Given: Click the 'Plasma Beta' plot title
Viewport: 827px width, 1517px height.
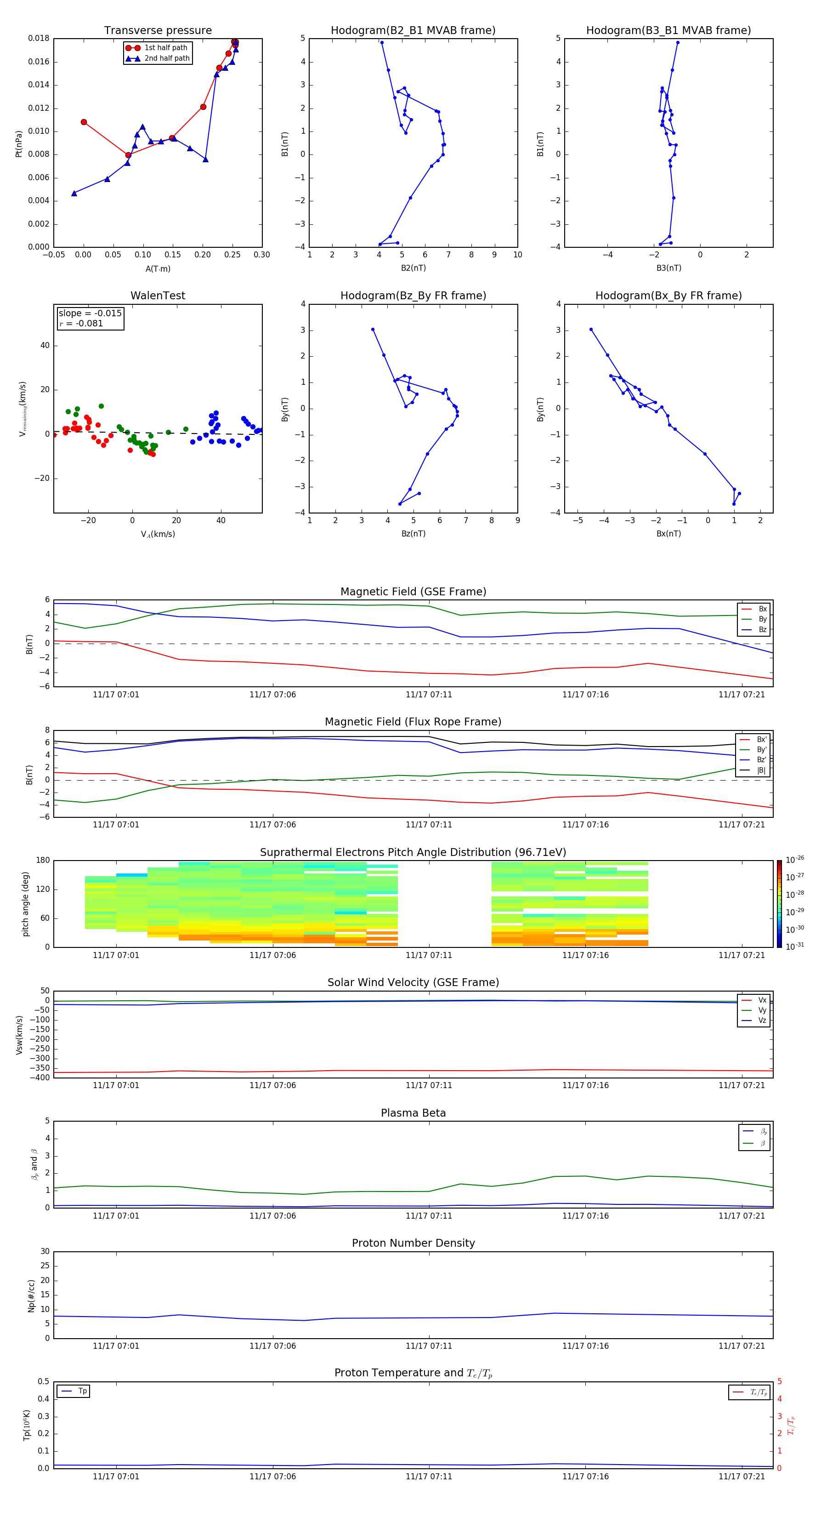Looking at the screenshot, I should 413,1113.
